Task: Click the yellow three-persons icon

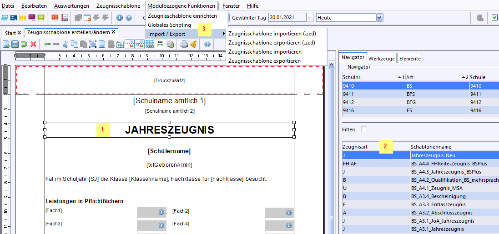Action: 22,18
